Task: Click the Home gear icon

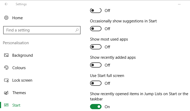Action: [x=6, y=18]
